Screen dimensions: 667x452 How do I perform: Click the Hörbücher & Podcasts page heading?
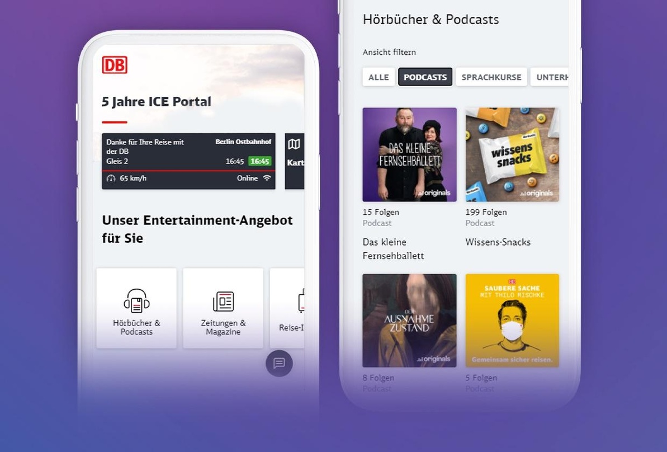tap(431, 20)
